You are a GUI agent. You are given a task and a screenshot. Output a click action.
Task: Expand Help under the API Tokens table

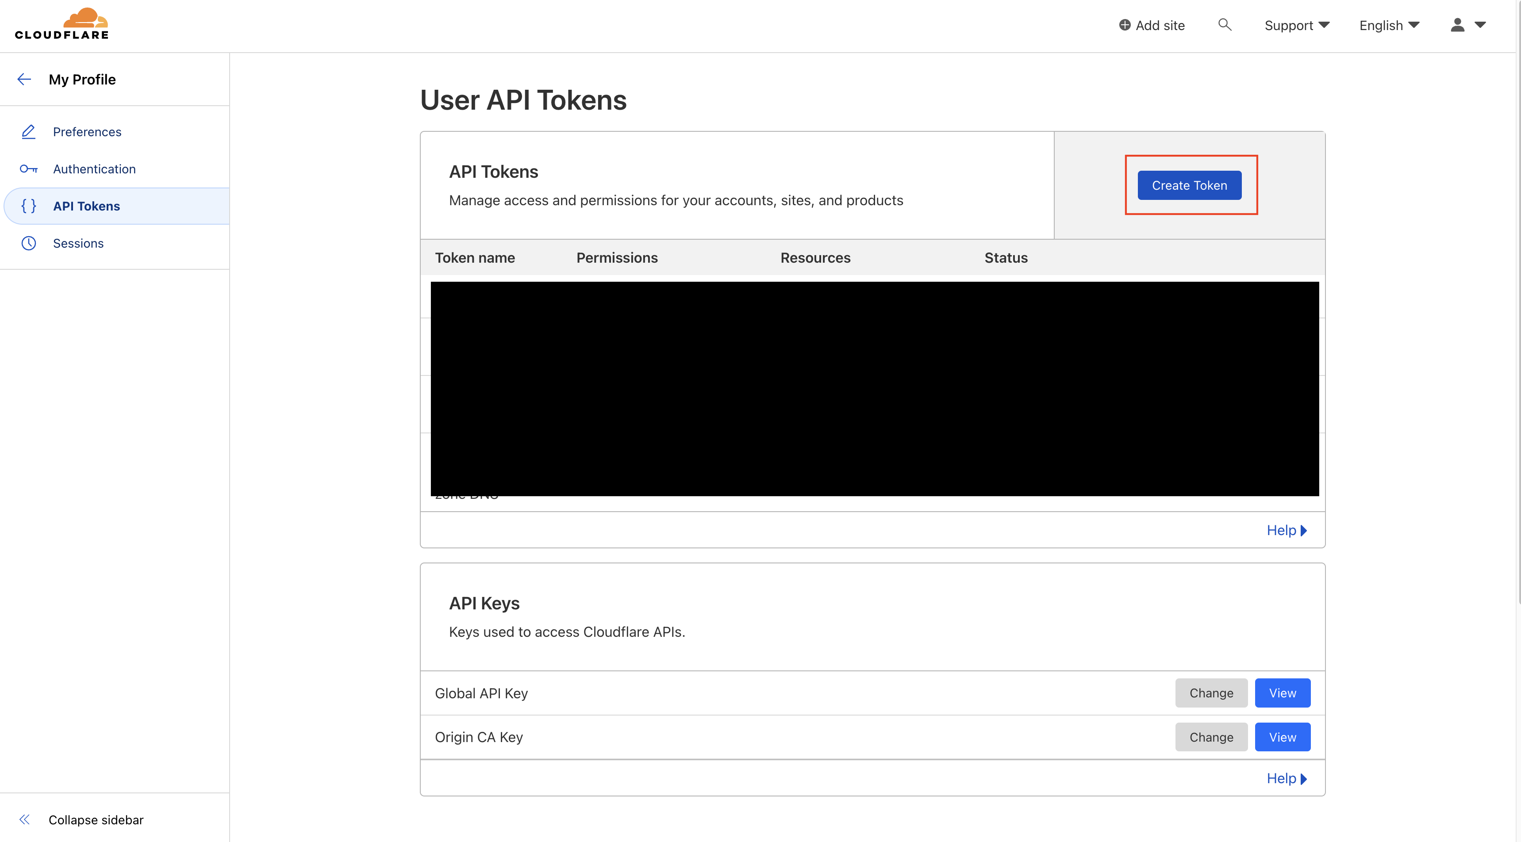point(1287,531)
